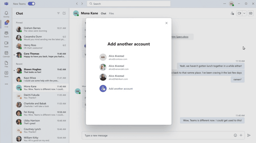Open Graham Barnes chat
This screenshot has height=143, width=256.
pos(41,29)
